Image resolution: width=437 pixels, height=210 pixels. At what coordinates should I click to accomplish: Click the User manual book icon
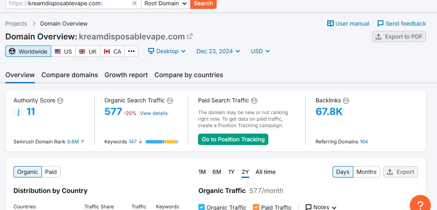[330, 24]
